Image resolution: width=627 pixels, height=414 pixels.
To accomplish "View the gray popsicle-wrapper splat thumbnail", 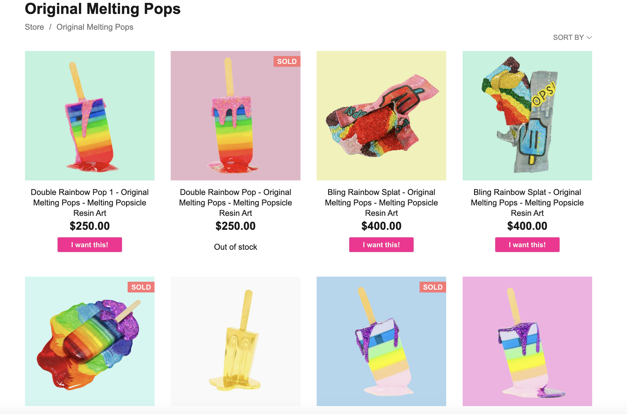I will tap(527, 115).
